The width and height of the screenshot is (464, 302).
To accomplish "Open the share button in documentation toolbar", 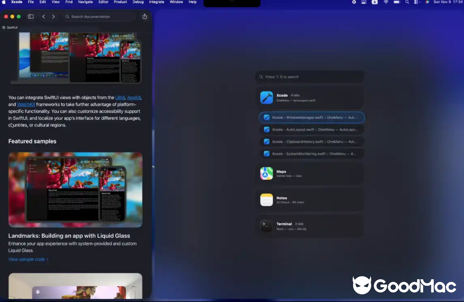I will click(x=144, y=17).
